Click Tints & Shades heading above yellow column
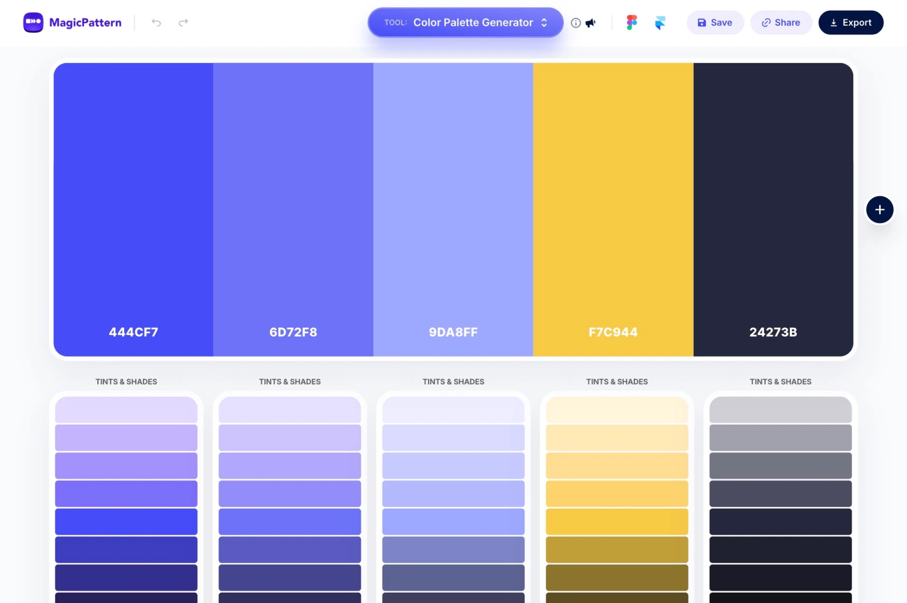 [617, 382]
